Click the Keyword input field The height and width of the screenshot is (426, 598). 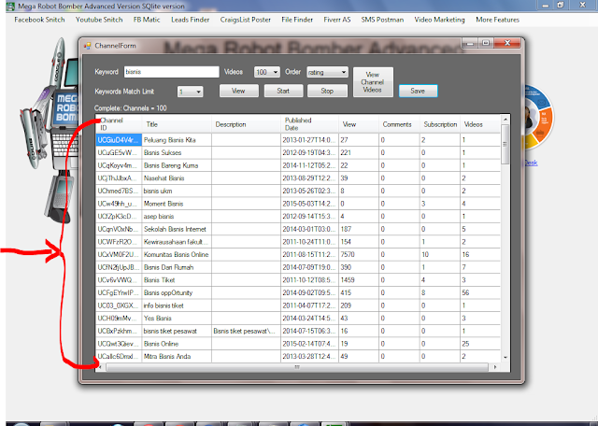172,72
